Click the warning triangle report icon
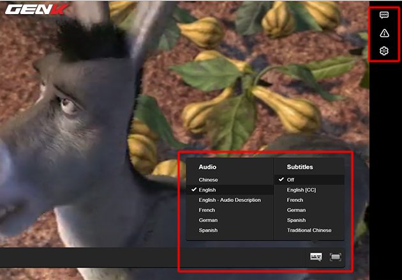The image size is (402, 280). (x=384, y=33)
